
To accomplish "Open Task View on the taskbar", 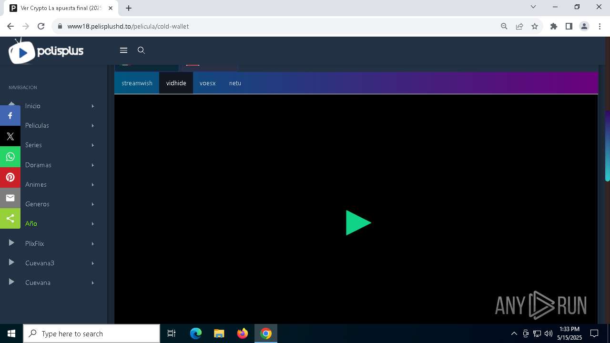I will pos(172,333).
